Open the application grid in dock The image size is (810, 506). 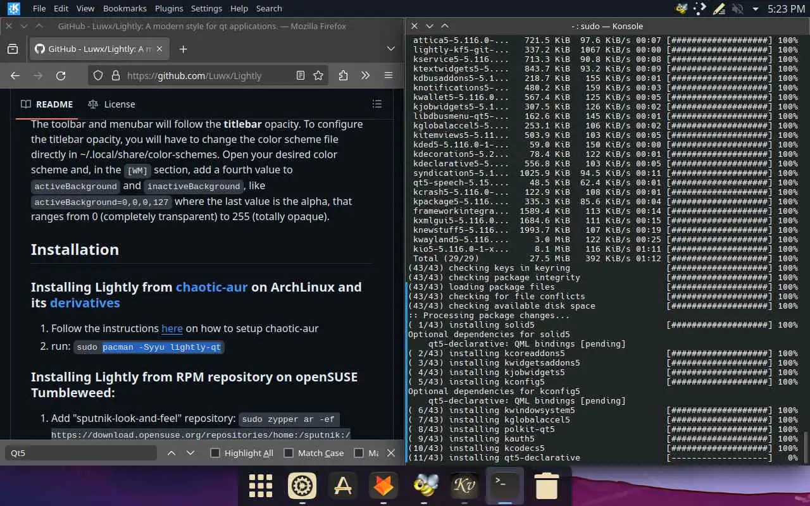pyautogui.click(x=260, y=486)
